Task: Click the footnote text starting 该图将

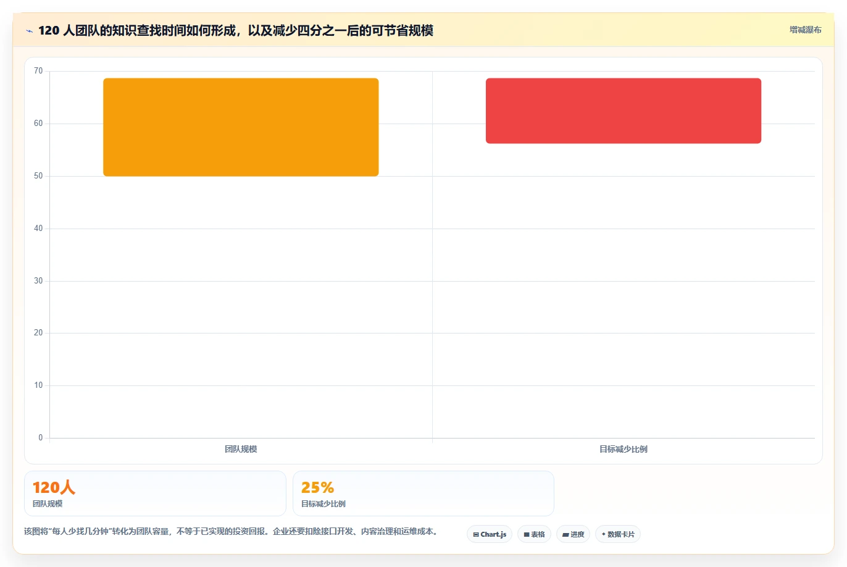Action: (231, 531)
